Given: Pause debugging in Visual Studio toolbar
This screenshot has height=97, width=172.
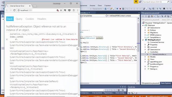Looking at the screenshot, I should [x=117, y=9].
